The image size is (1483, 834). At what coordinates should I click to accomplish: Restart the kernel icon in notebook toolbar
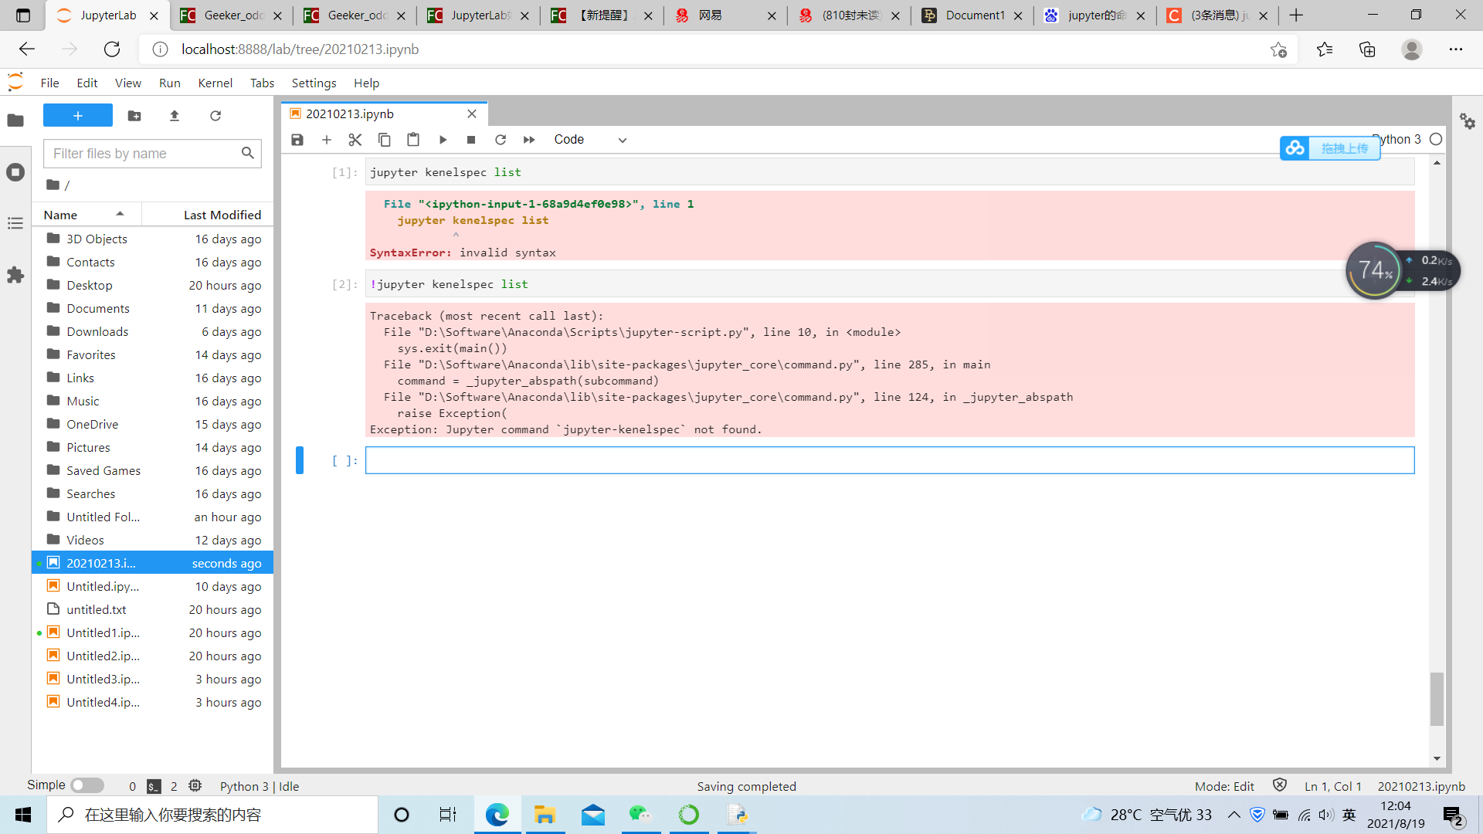pyautogui.click(x=501, y=140)
